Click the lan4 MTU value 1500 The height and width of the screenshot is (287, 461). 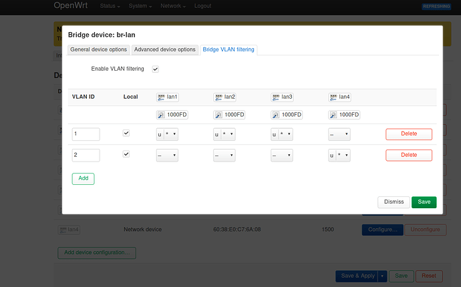[x=328, y=230]
